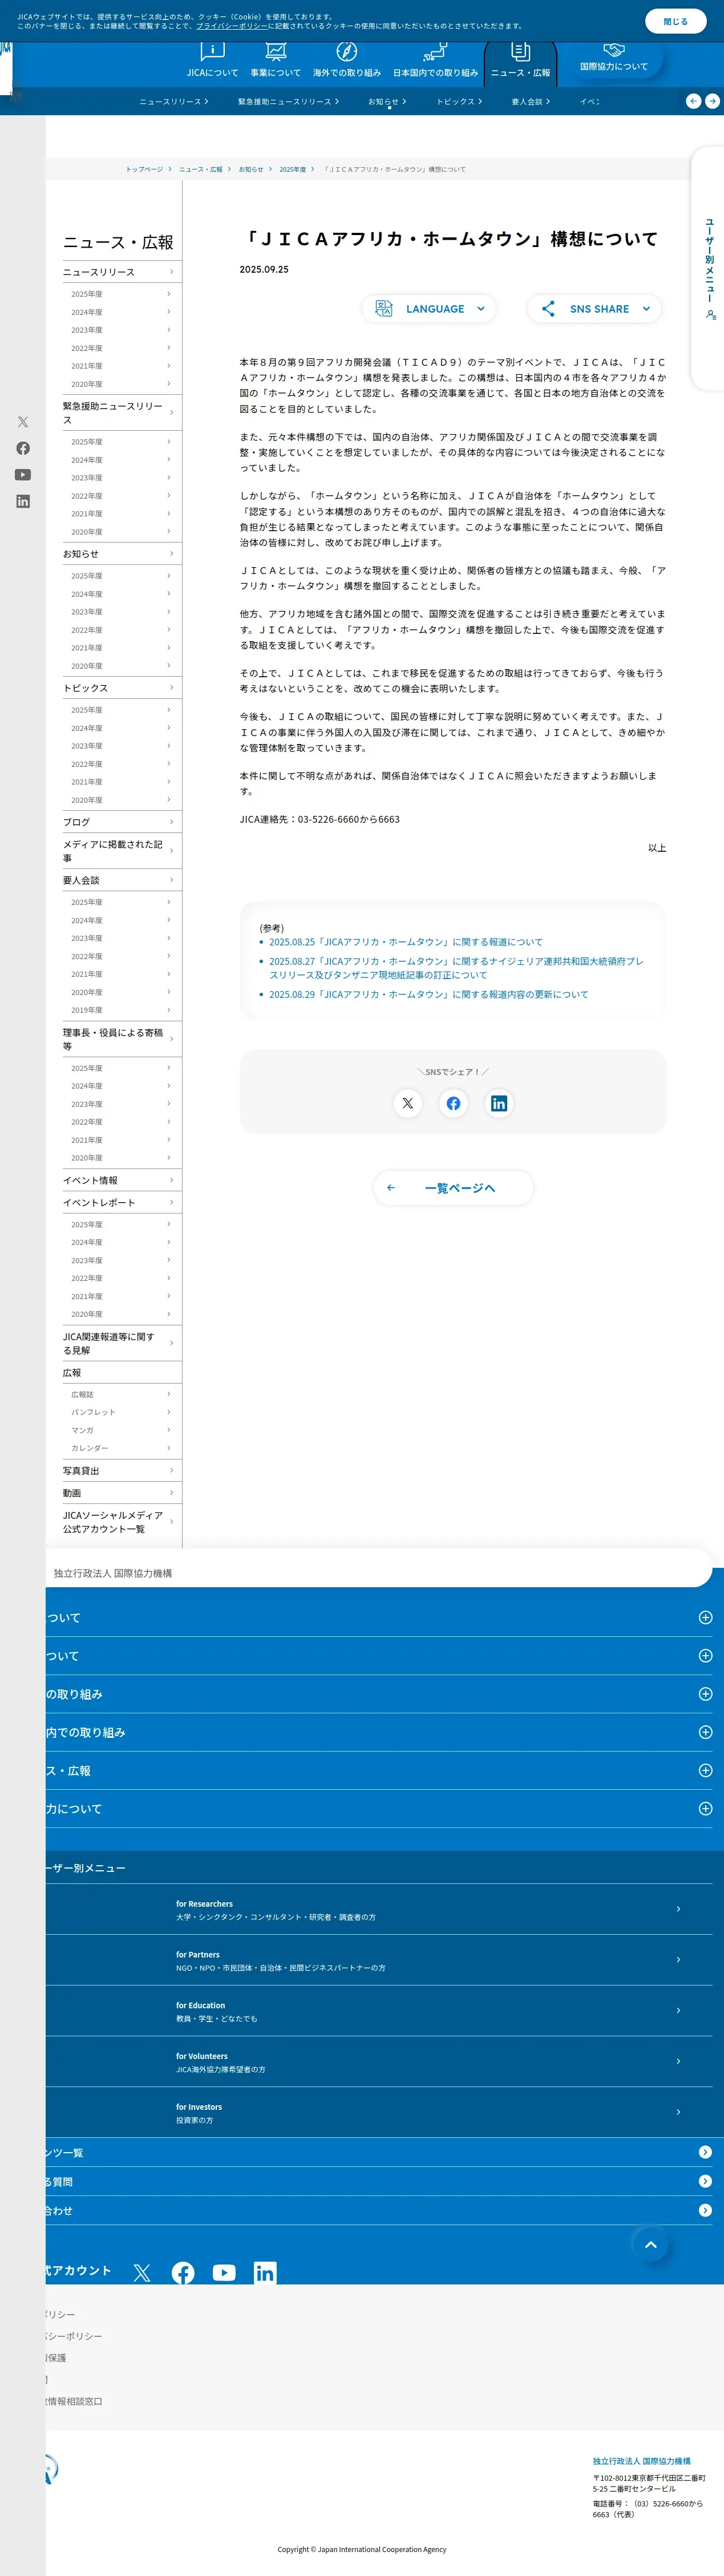Close the cookie banner with 閉じる
Screen dimensions: 724x2576
(675, 21)
